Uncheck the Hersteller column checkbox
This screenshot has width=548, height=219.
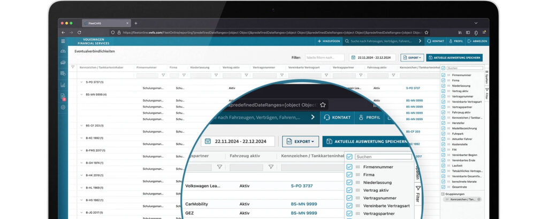pos(444,123)
